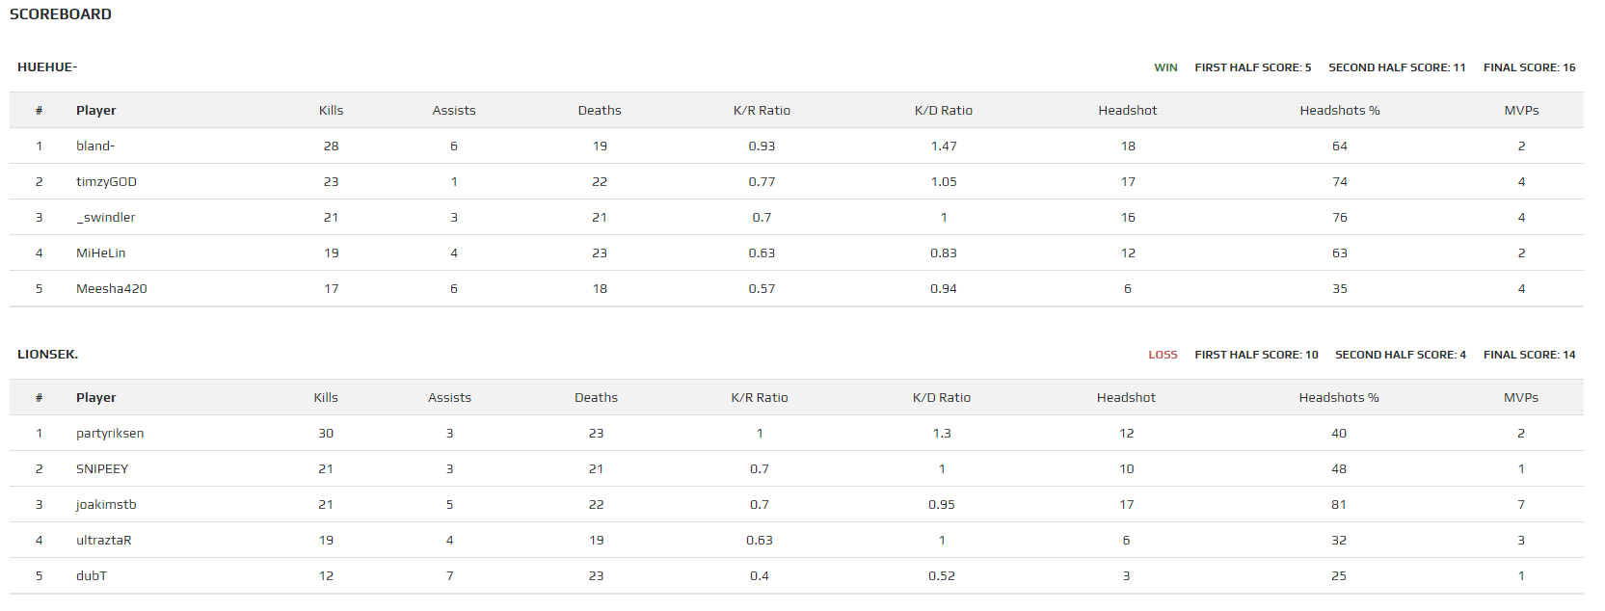
Task: Click Deaths header in LIONSEK table
Action: (x=596, y=398)
